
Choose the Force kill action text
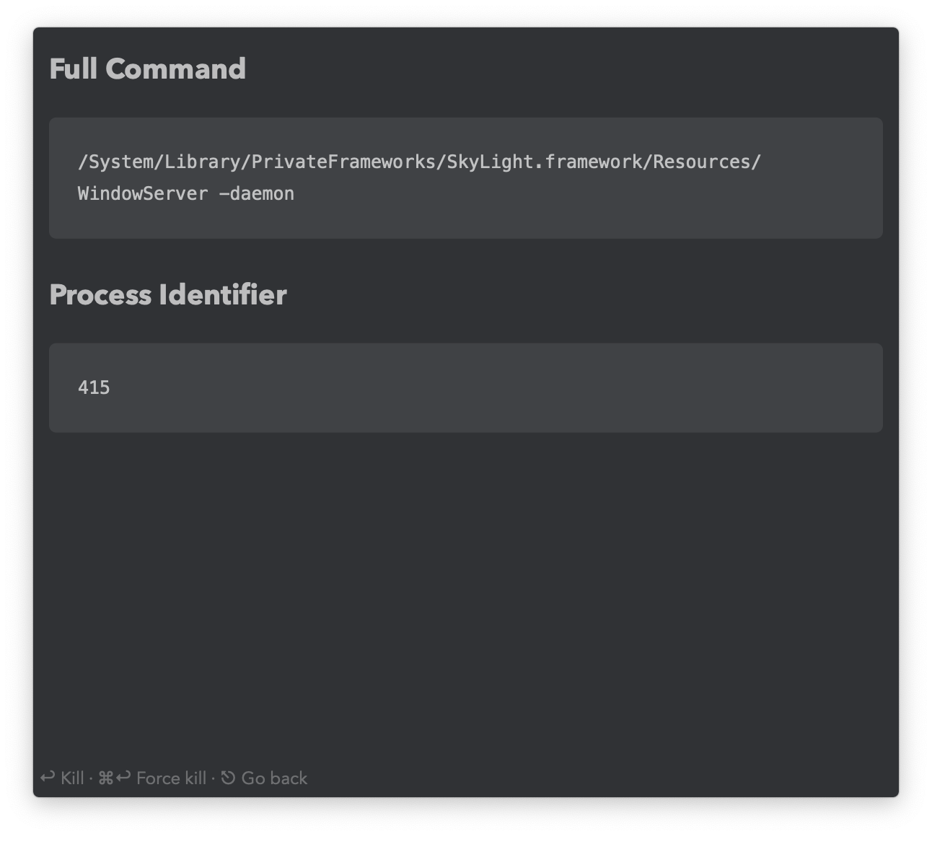pos(171,778)
